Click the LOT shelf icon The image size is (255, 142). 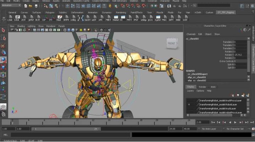coord(185,18)
